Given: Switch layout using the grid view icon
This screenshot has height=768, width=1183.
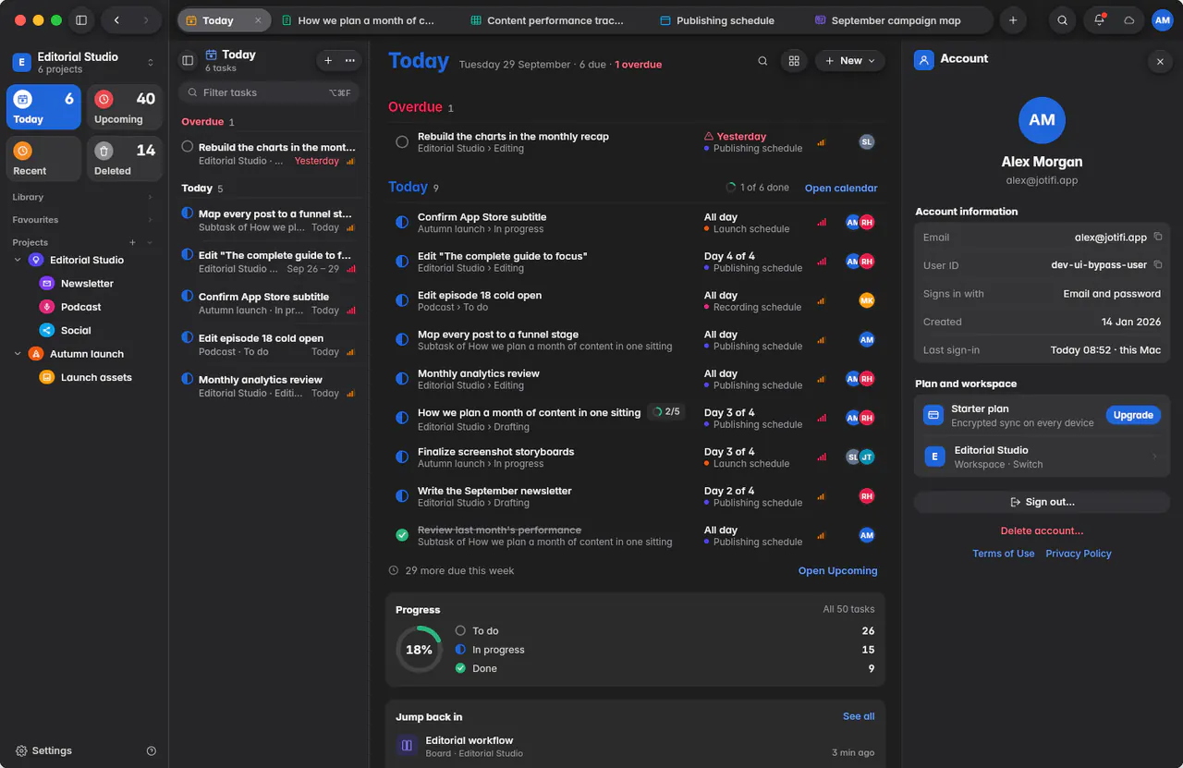Looking at the screenshot, I should pos(793,61).
